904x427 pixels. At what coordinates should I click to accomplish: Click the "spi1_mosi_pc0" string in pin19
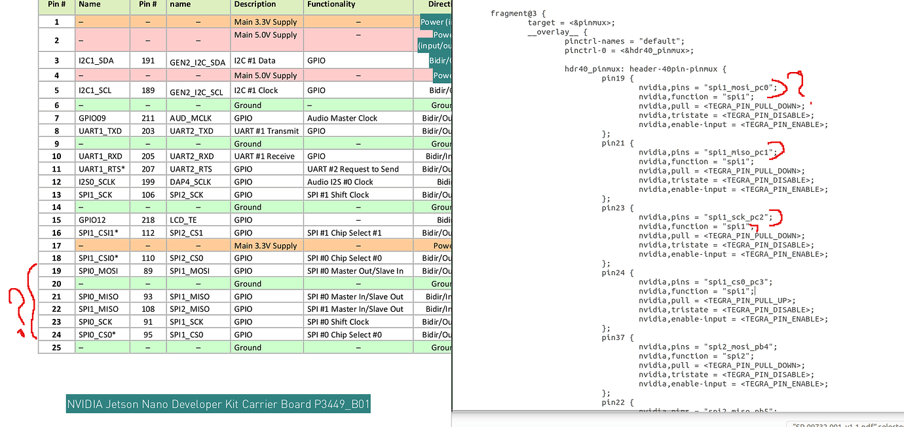[x=738, y=87]
